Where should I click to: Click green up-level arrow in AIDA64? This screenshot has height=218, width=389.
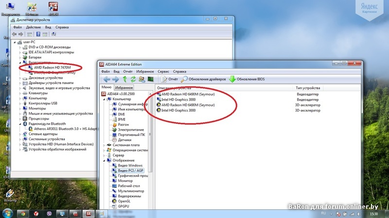point(125,79)
